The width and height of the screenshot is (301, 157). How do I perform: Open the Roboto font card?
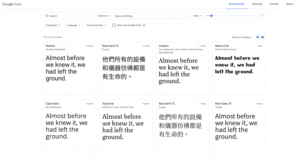click(x=69, y=68)
